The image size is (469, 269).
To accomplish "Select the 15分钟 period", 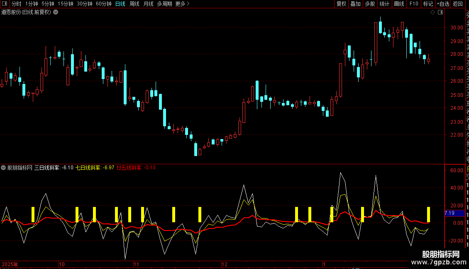I will point(65,4).
